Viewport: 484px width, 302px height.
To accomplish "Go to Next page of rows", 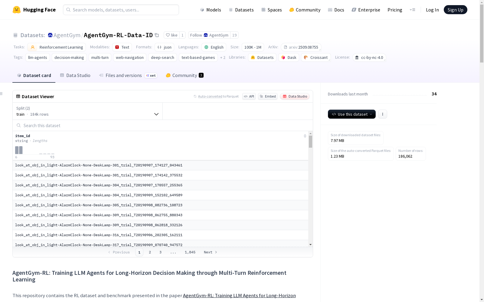I will tap(211, 252).
